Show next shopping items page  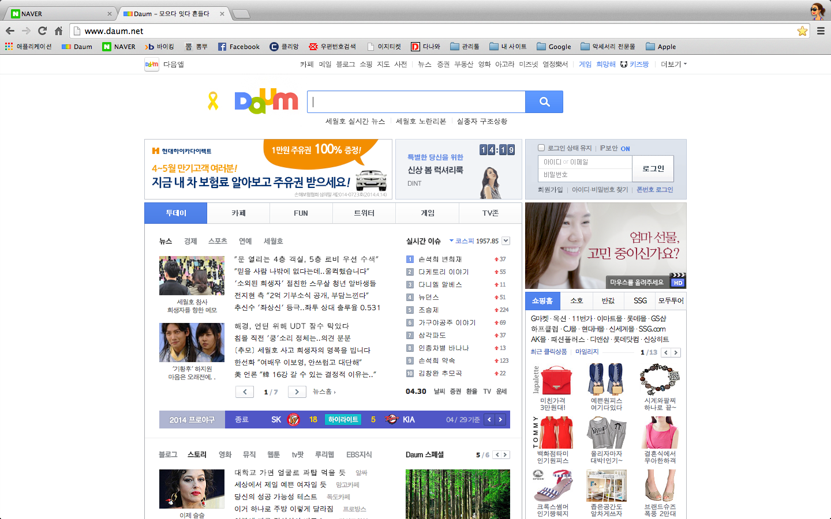[x=676, y=352]
